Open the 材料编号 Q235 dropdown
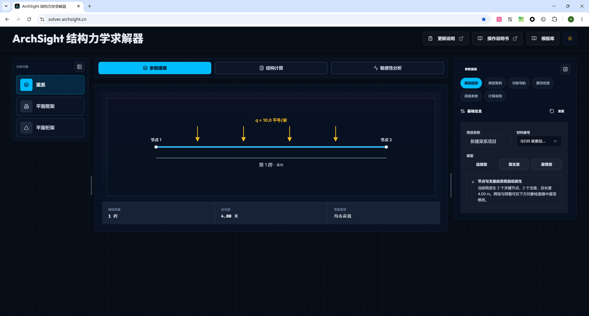589x316 pixels. [x=539, y=141]
